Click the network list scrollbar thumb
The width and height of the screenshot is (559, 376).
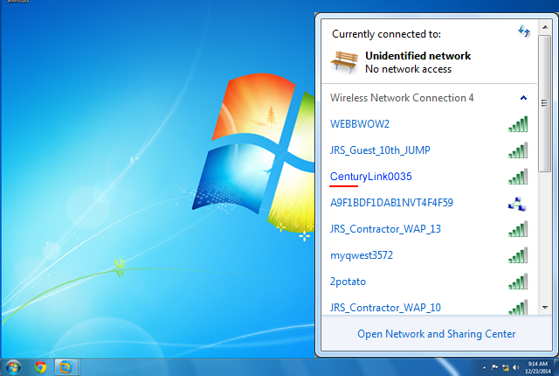(x=545, y=103)
